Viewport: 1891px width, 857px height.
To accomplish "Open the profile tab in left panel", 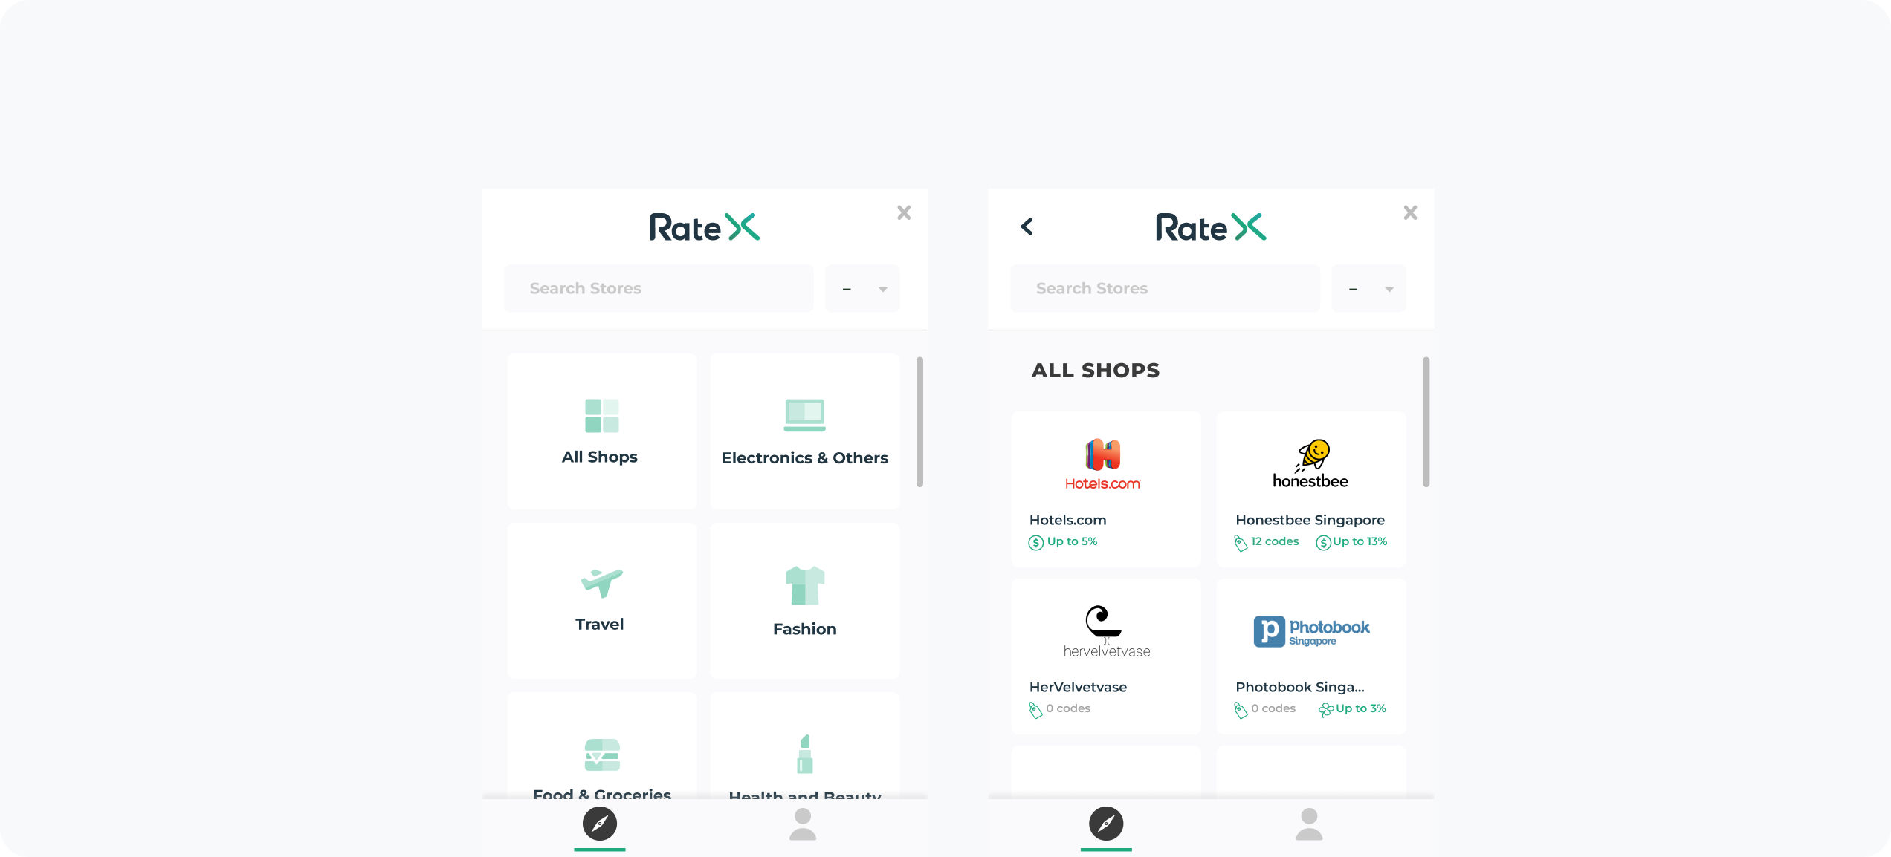I will pos(802,824).
